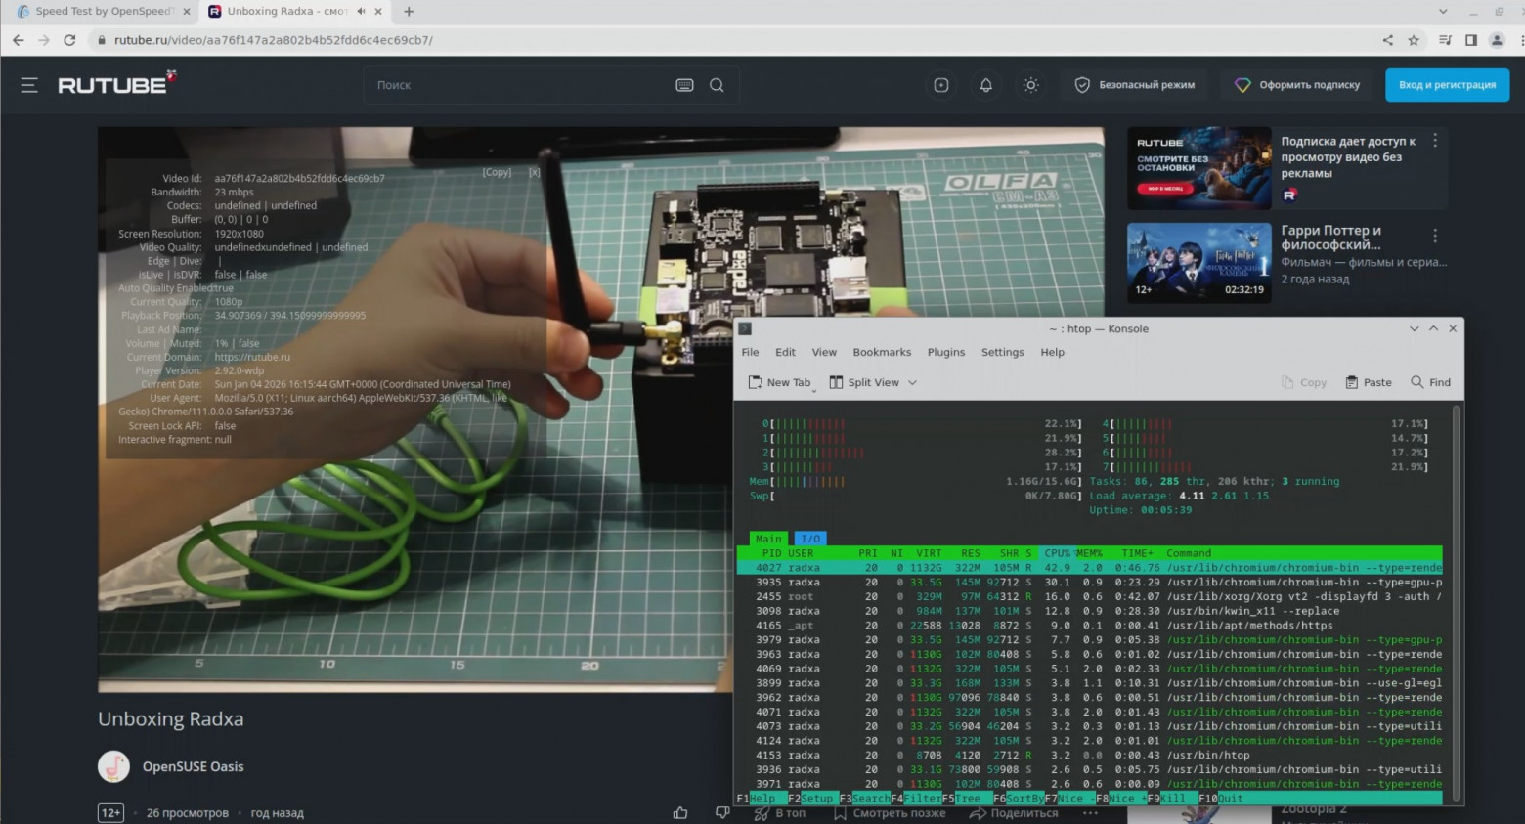The height and width of the screenshot is (824, 1525).
Task: Open the OpenSUSE Oasis channel link
Action: pyautogui.click(x=194, y=766)
